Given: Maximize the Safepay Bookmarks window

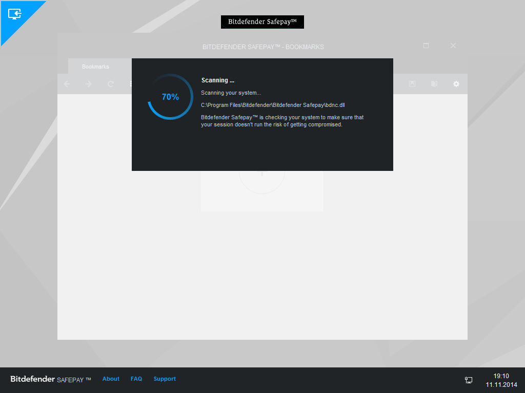Looking at the screenshot, I should pos(426,46).
